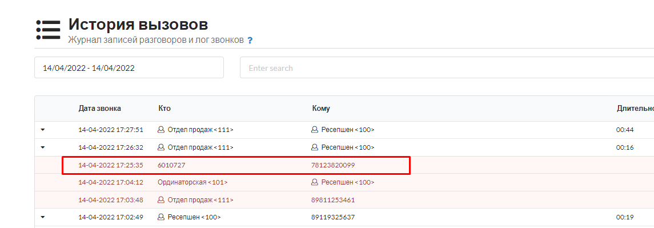Click the Длительность column header
Screen dimensions: 654x228
(x=635, y=109)
